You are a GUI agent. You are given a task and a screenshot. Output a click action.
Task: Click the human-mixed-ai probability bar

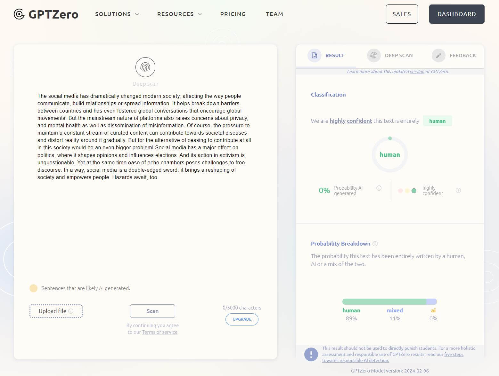tap(389, 302)
